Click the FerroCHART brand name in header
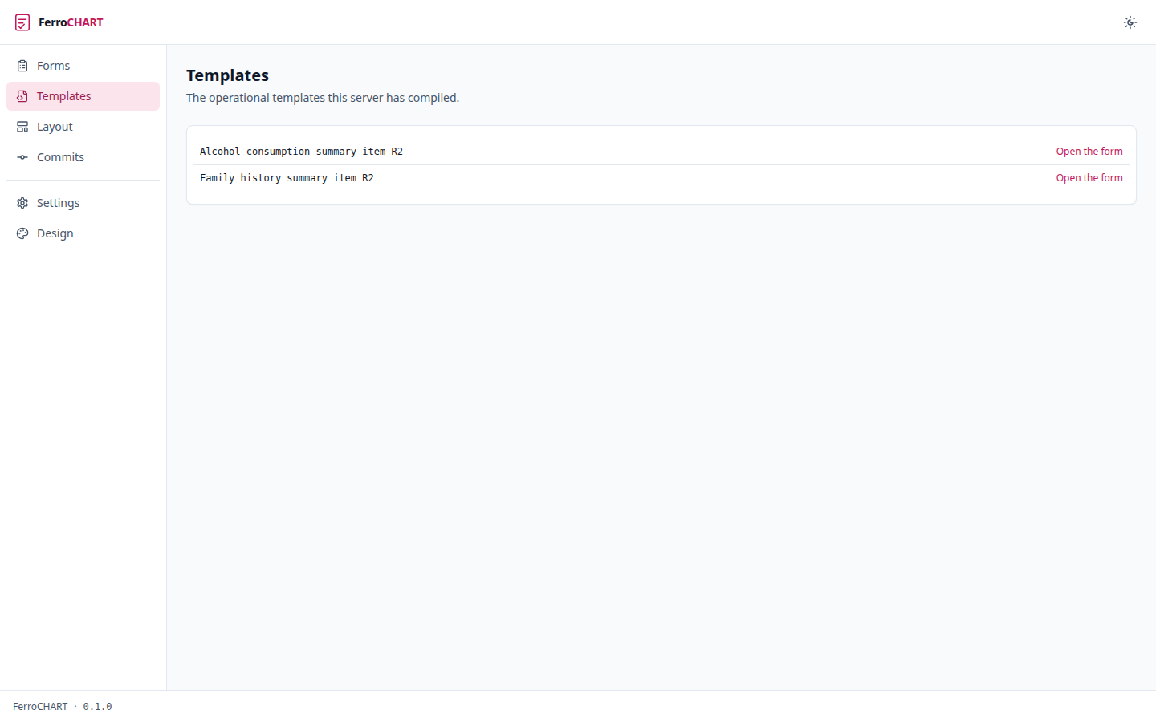The image size is (1156, 722). pos(71,22)
